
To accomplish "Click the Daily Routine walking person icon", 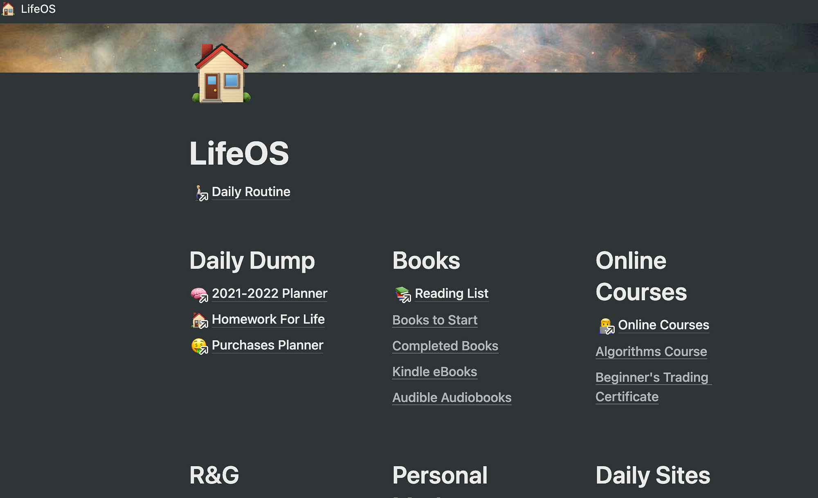I will (200, 193).
